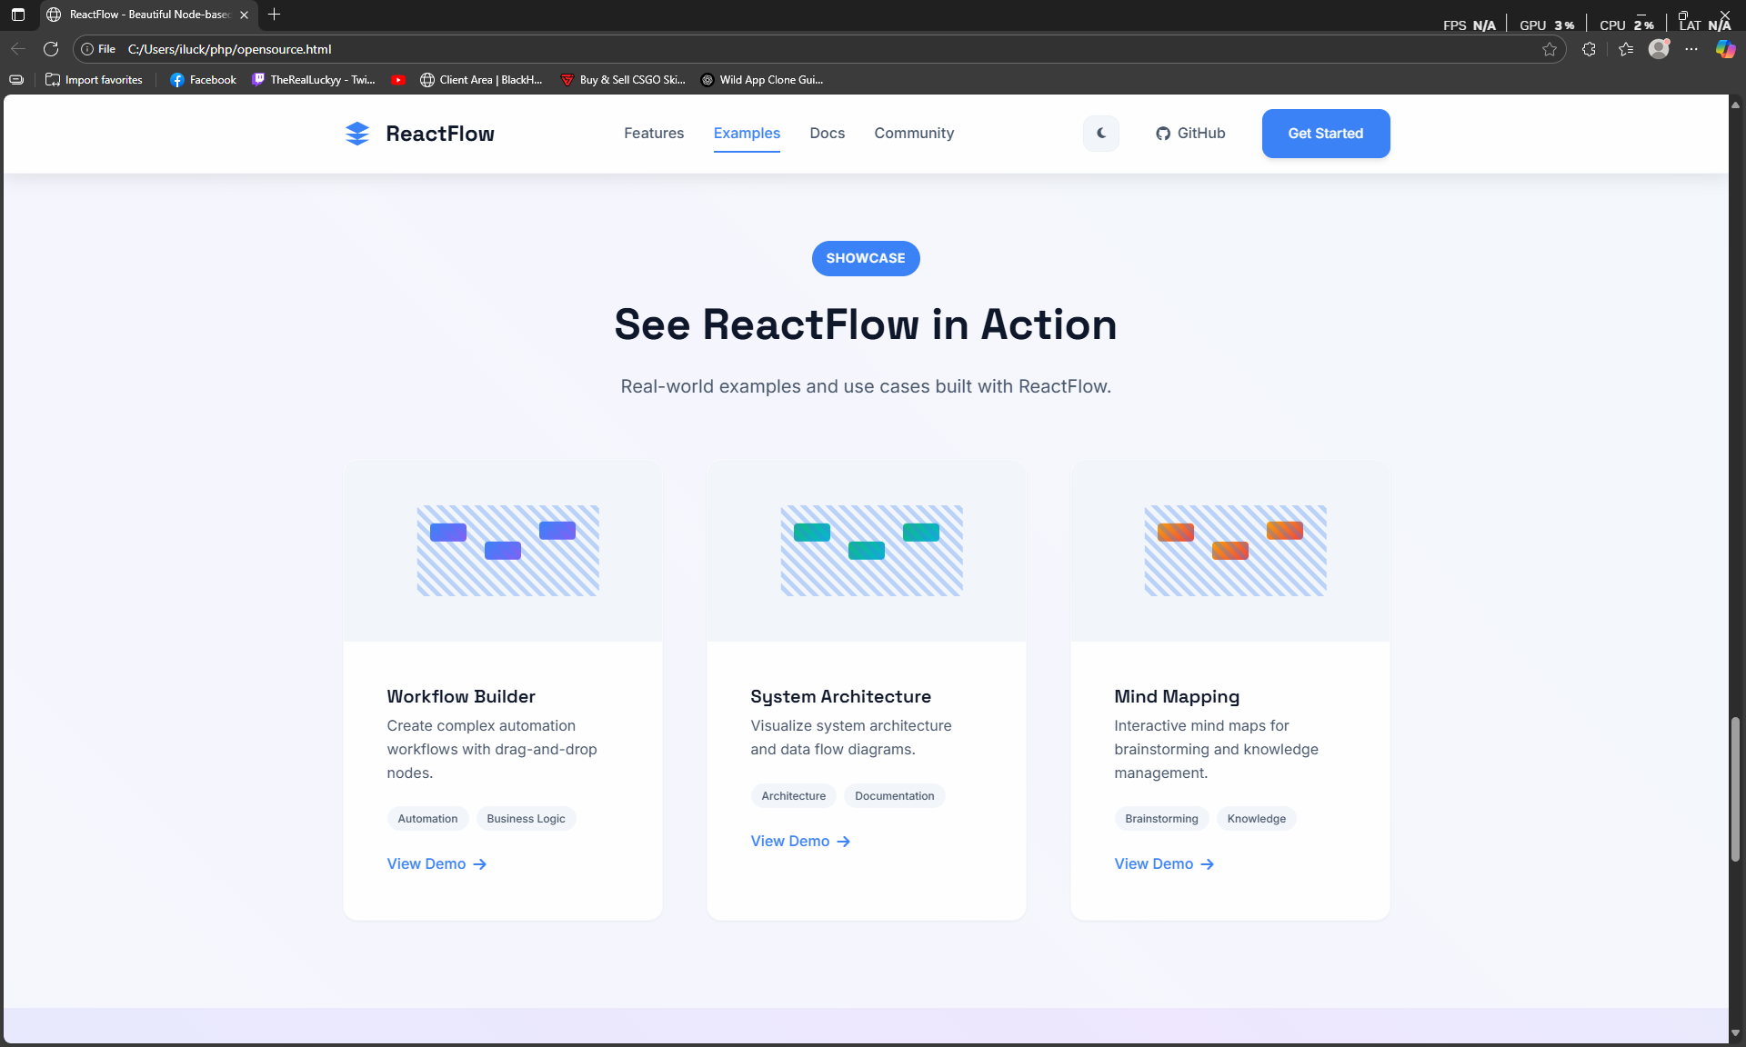Click the address bar URL field

pos(727,49)
